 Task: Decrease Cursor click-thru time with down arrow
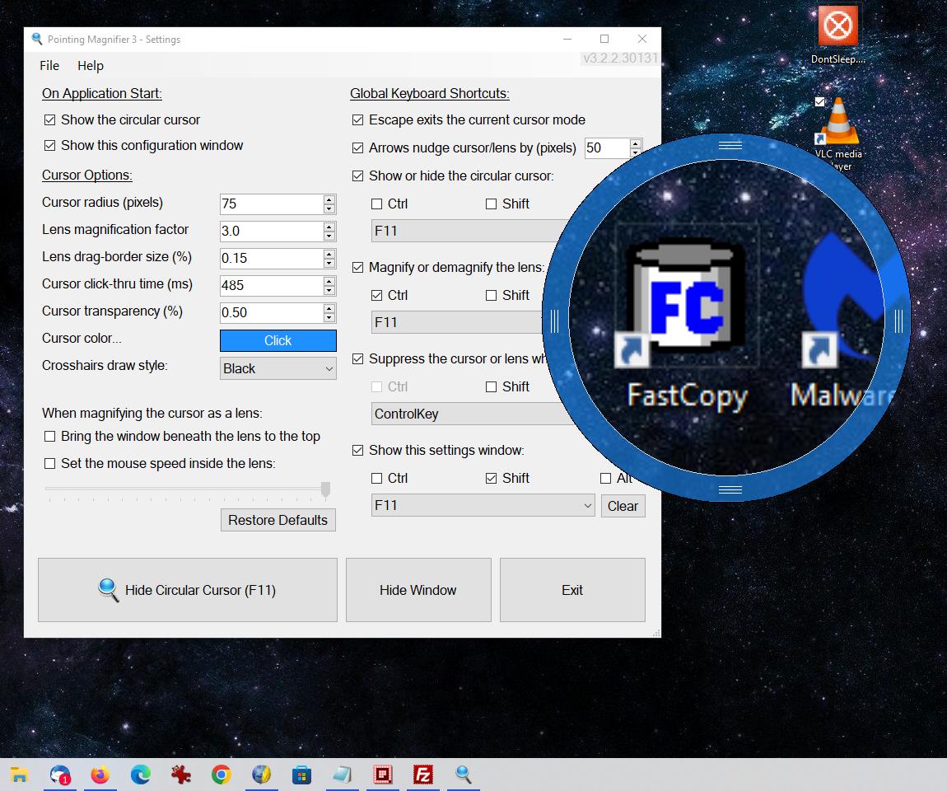pos(329,290)
